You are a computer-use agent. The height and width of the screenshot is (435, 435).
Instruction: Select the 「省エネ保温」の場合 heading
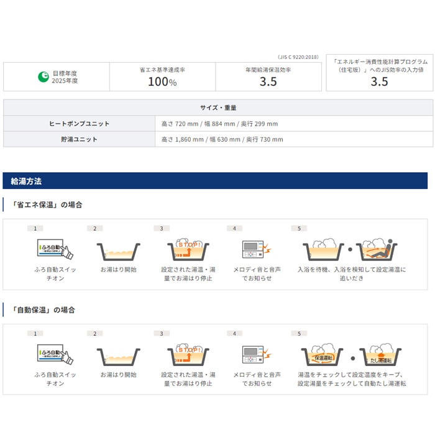coord(43,204)
